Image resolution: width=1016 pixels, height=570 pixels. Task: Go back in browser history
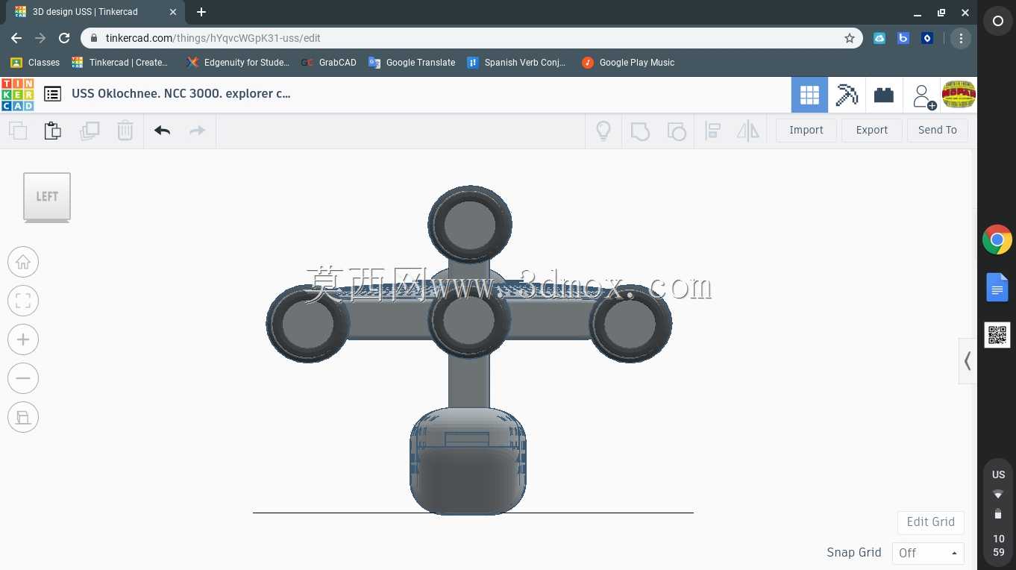[x=16, y=38]
